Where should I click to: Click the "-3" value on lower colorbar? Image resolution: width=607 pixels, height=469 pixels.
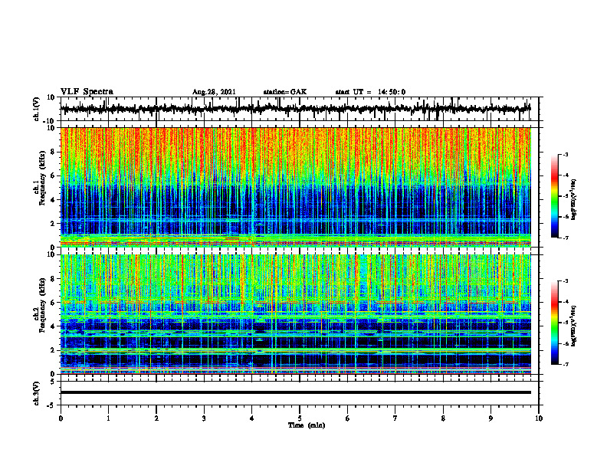[565, 281]
